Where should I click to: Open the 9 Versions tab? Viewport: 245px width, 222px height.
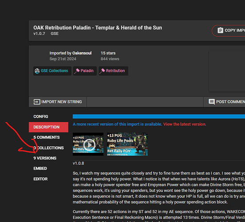(x=45, y=158)
